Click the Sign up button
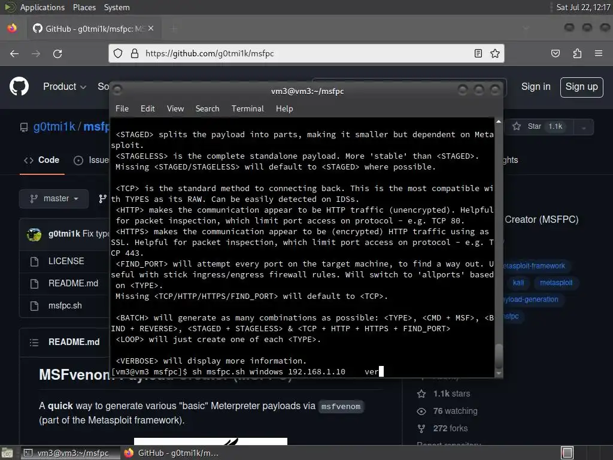613x460 pixels. tap(582, 87)
